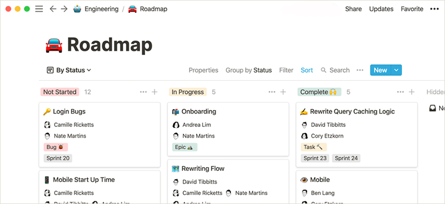445x204 pixels.
Task: Open In Progress column options ellipsis
Action: [272, 92]
